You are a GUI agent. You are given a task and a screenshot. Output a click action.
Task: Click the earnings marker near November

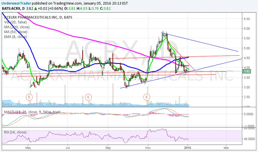tap(147, 97)
